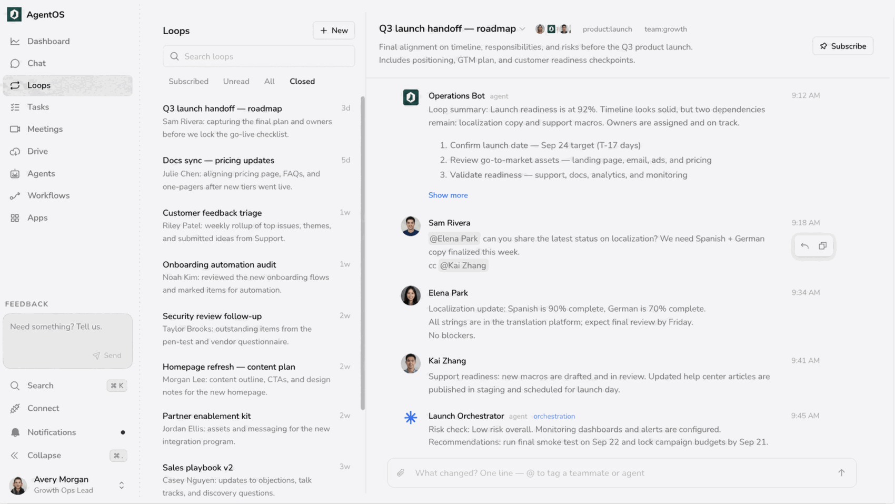The width and height of the screenshot is (895, 504).
Task: Click the send arrow icon
Action: click(x=841, y=473)
